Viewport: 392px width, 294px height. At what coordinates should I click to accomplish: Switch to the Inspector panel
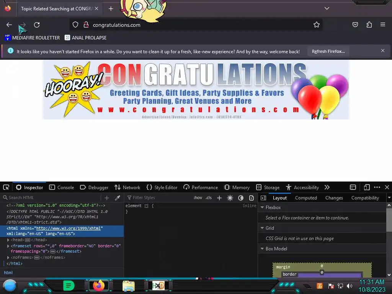tap(29, 188)
